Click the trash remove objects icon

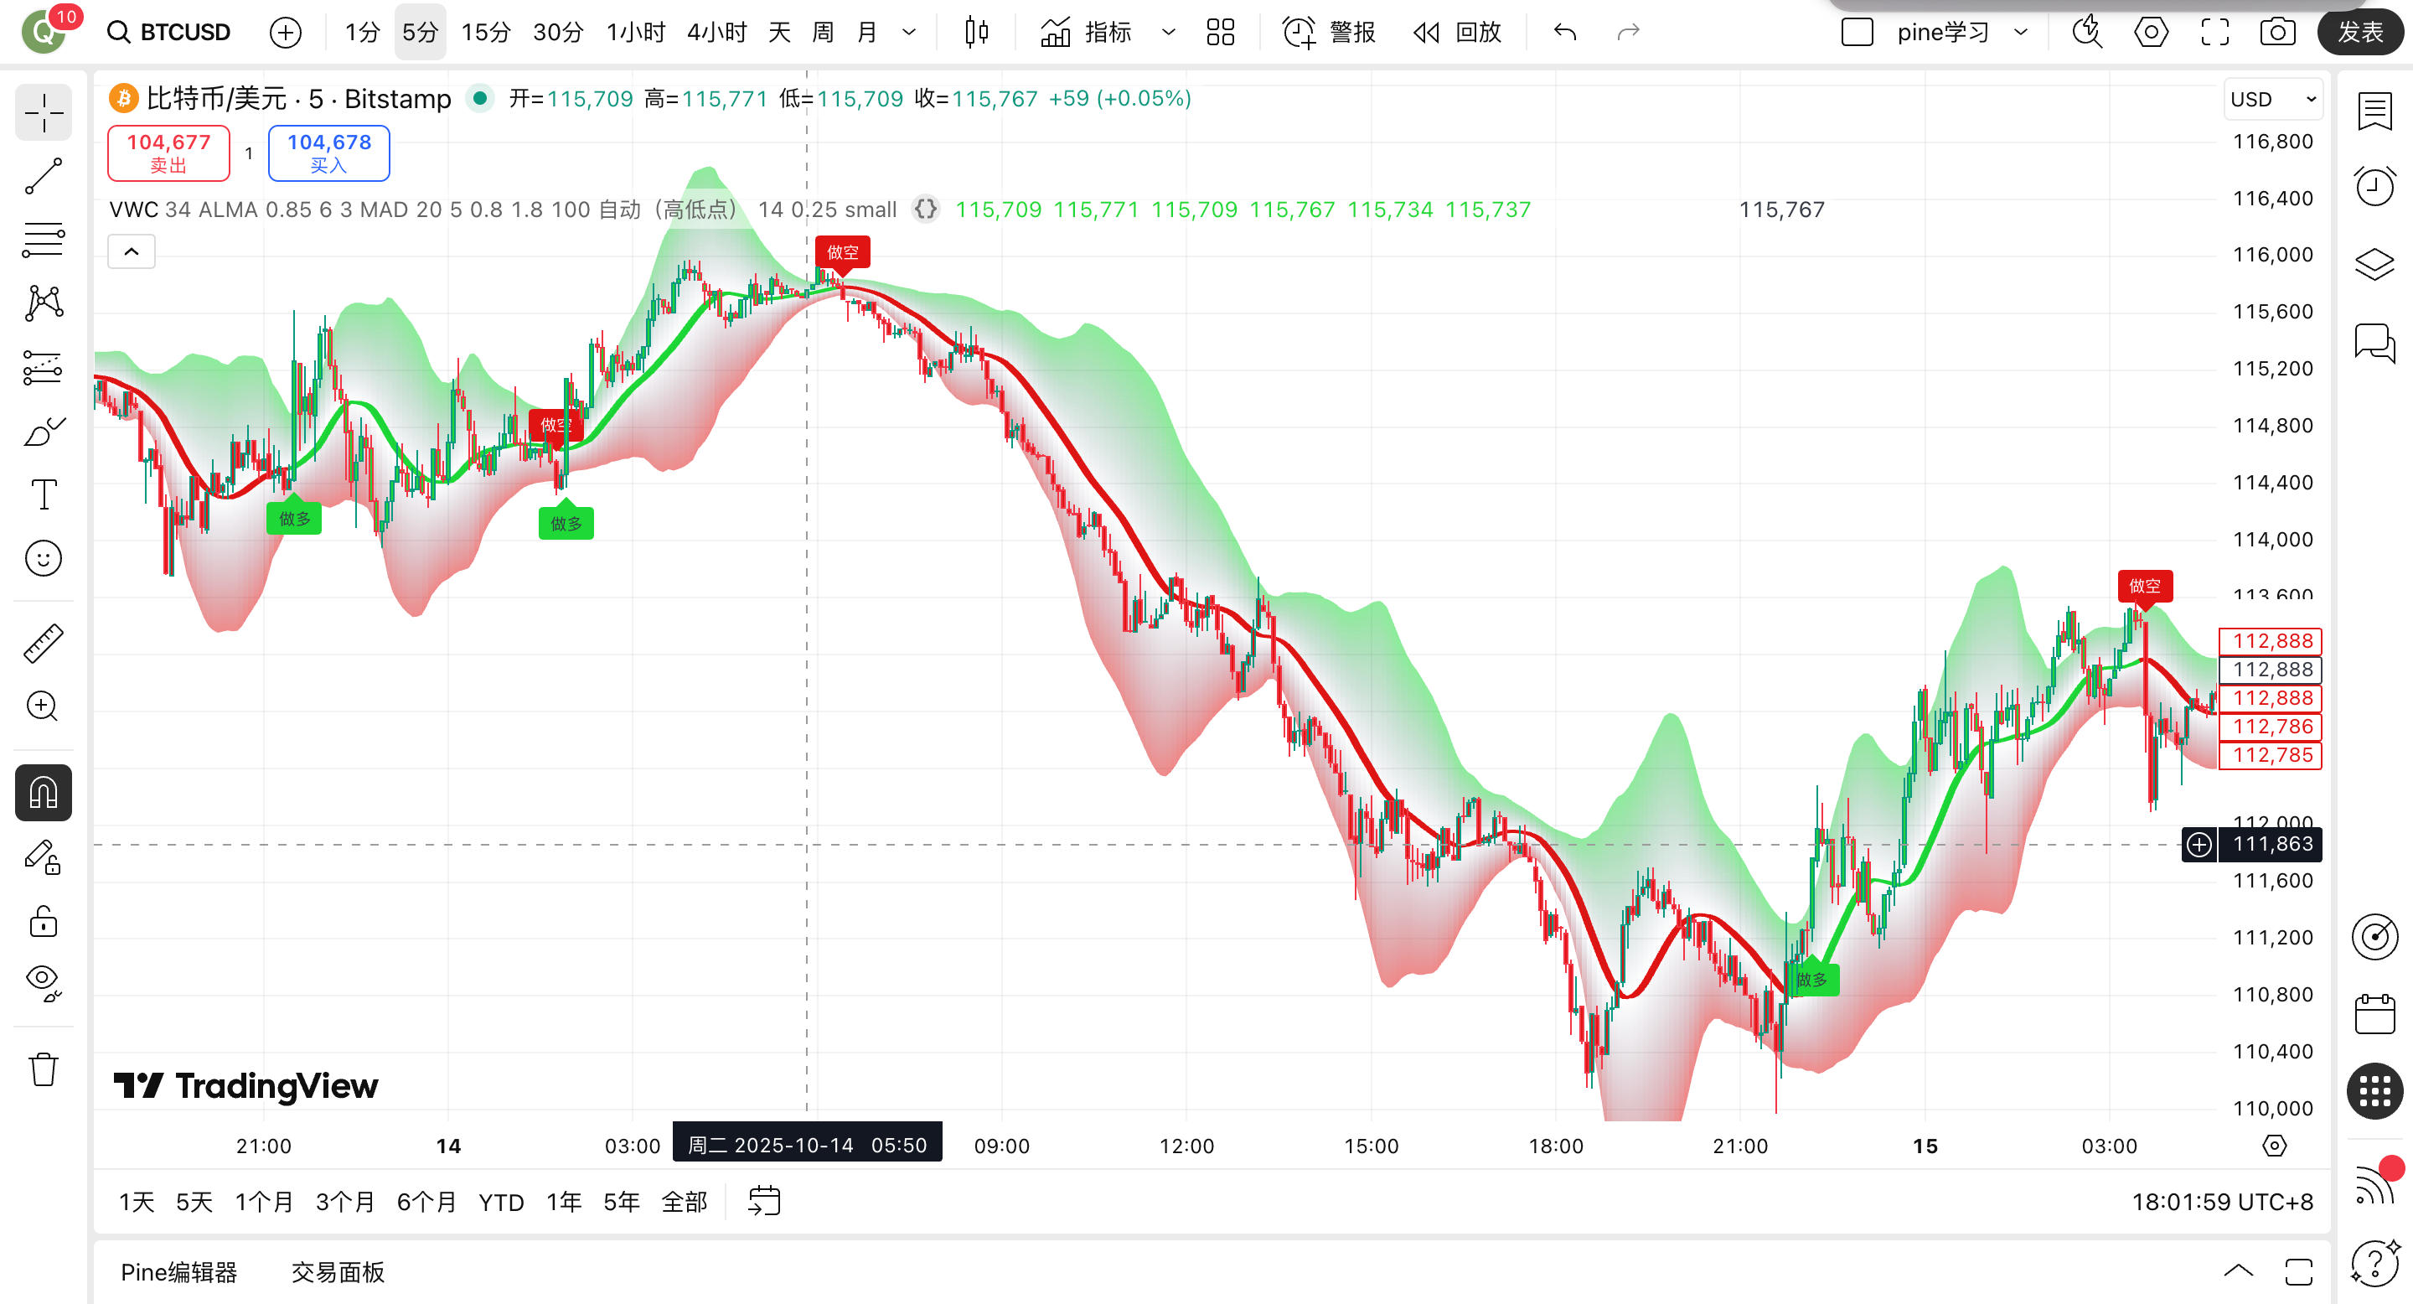tap(43, 1069)
